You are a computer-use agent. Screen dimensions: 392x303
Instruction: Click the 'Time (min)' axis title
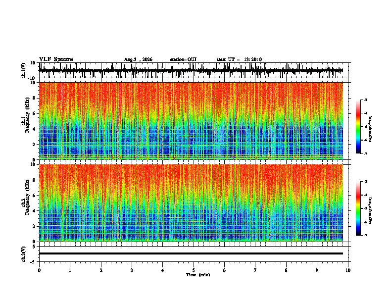point(198,275)
